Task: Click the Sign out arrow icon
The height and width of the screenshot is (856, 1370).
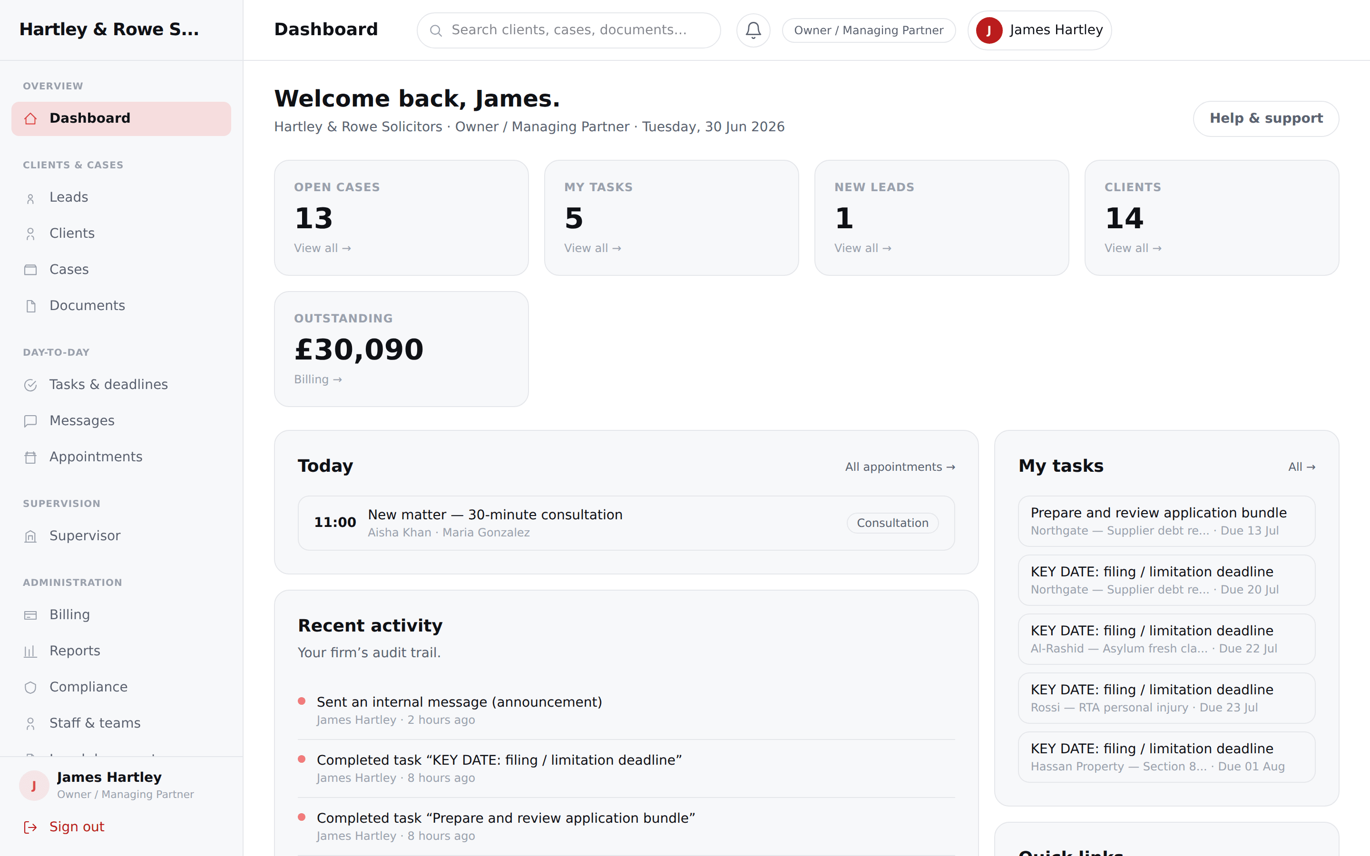Action: [x=30, y=827]
